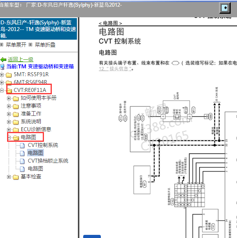Select the 系统说明 entry
This screenshot has height=238, width=237.
point(31,122)
